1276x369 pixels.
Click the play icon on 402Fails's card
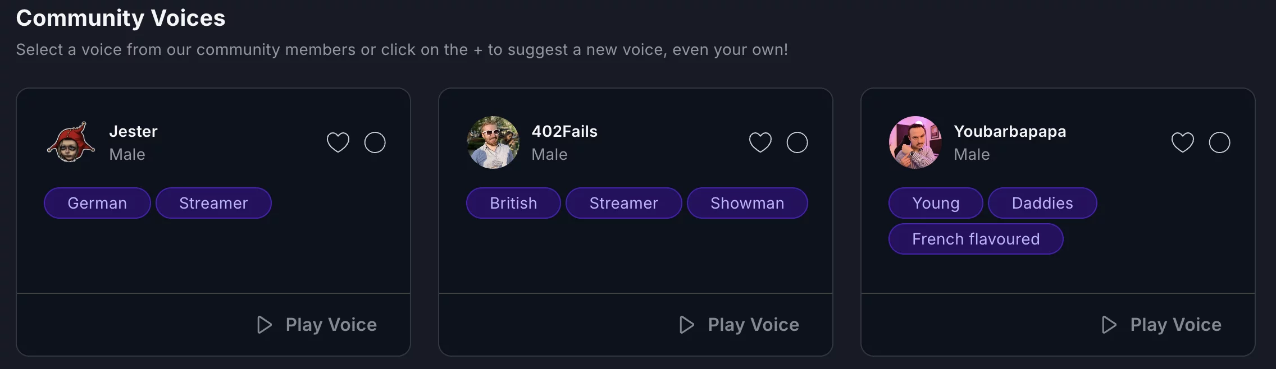tap(686, 324)
